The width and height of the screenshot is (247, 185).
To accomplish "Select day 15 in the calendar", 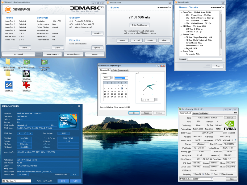I will 119,91.
